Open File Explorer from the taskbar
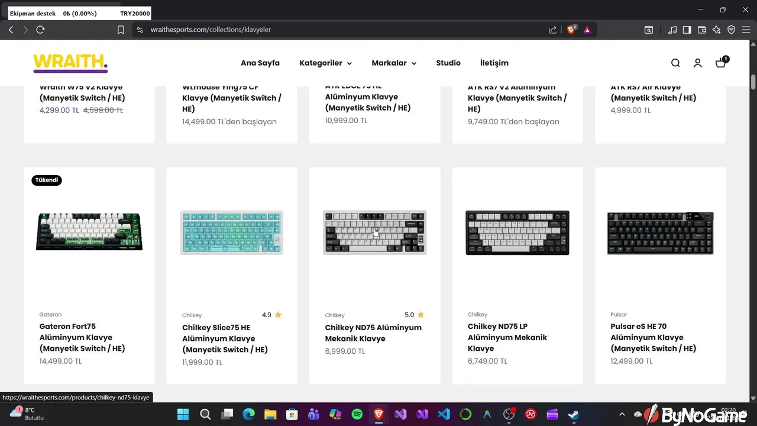757x426 pixels. coord(270,414)
